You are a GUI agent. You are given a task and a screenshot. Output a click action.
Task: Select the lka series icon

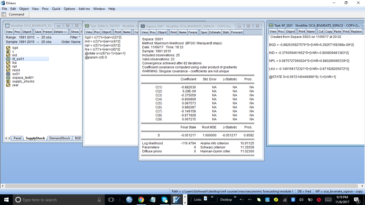8,63
